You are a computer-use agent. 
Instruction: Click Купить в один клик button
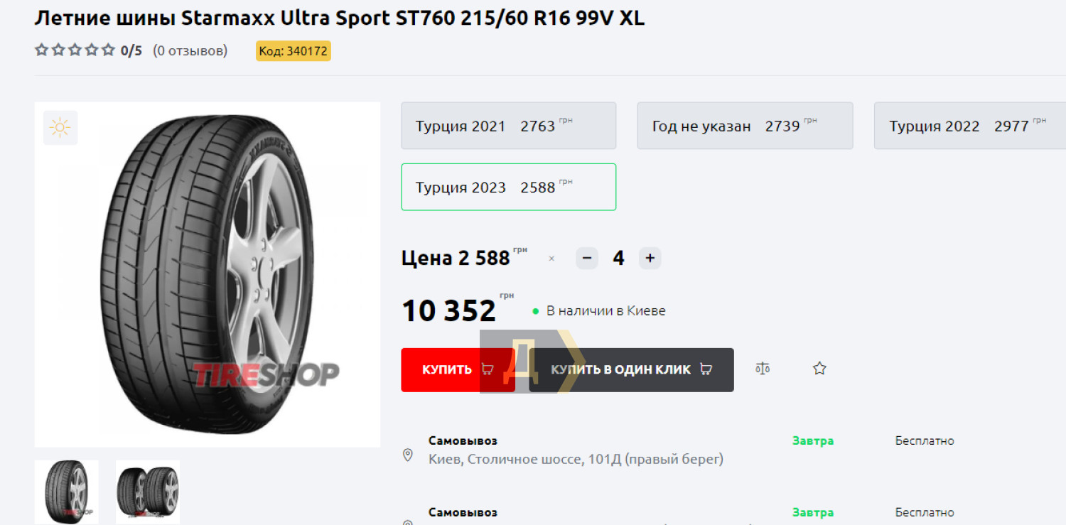[631, 369]
